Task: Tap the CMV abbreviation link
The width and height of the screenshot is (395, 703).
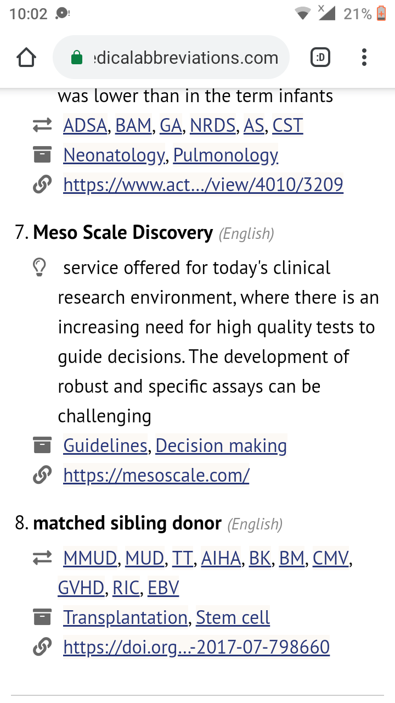Action: point(331,559)
